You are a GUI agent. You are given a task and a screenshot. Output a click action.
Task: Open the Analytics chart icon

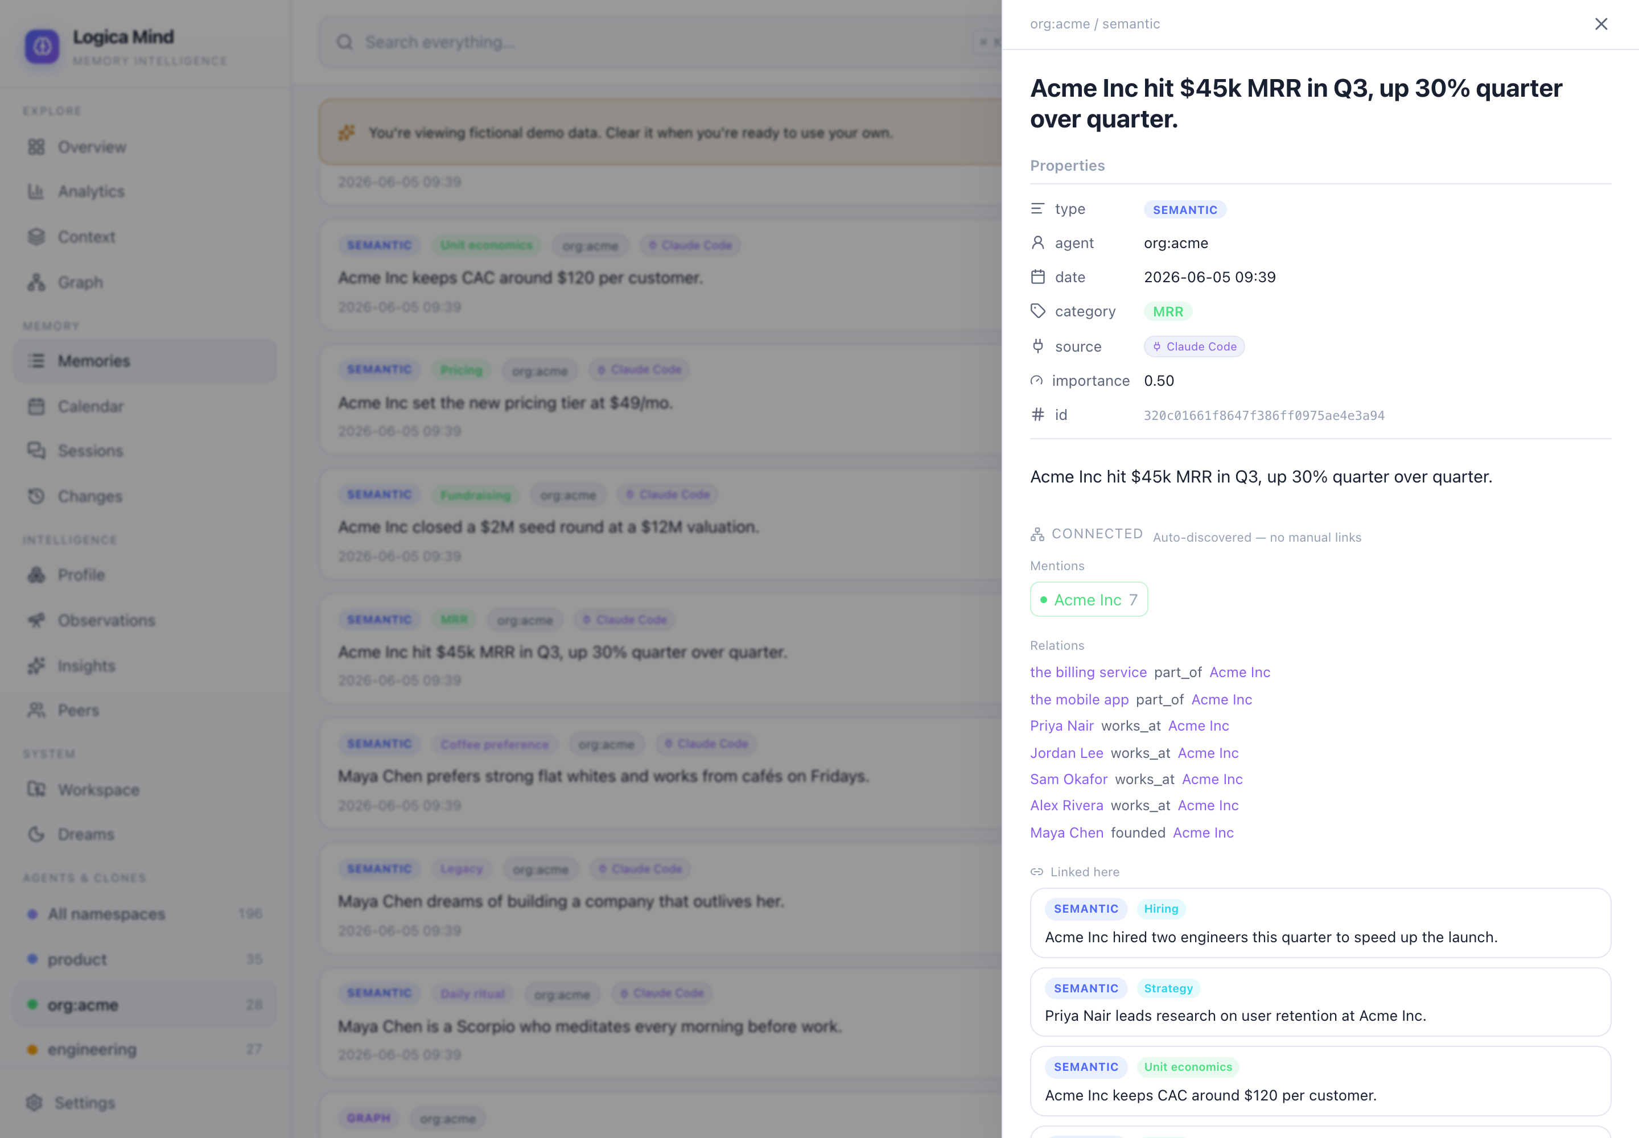[x=36, y=191]
